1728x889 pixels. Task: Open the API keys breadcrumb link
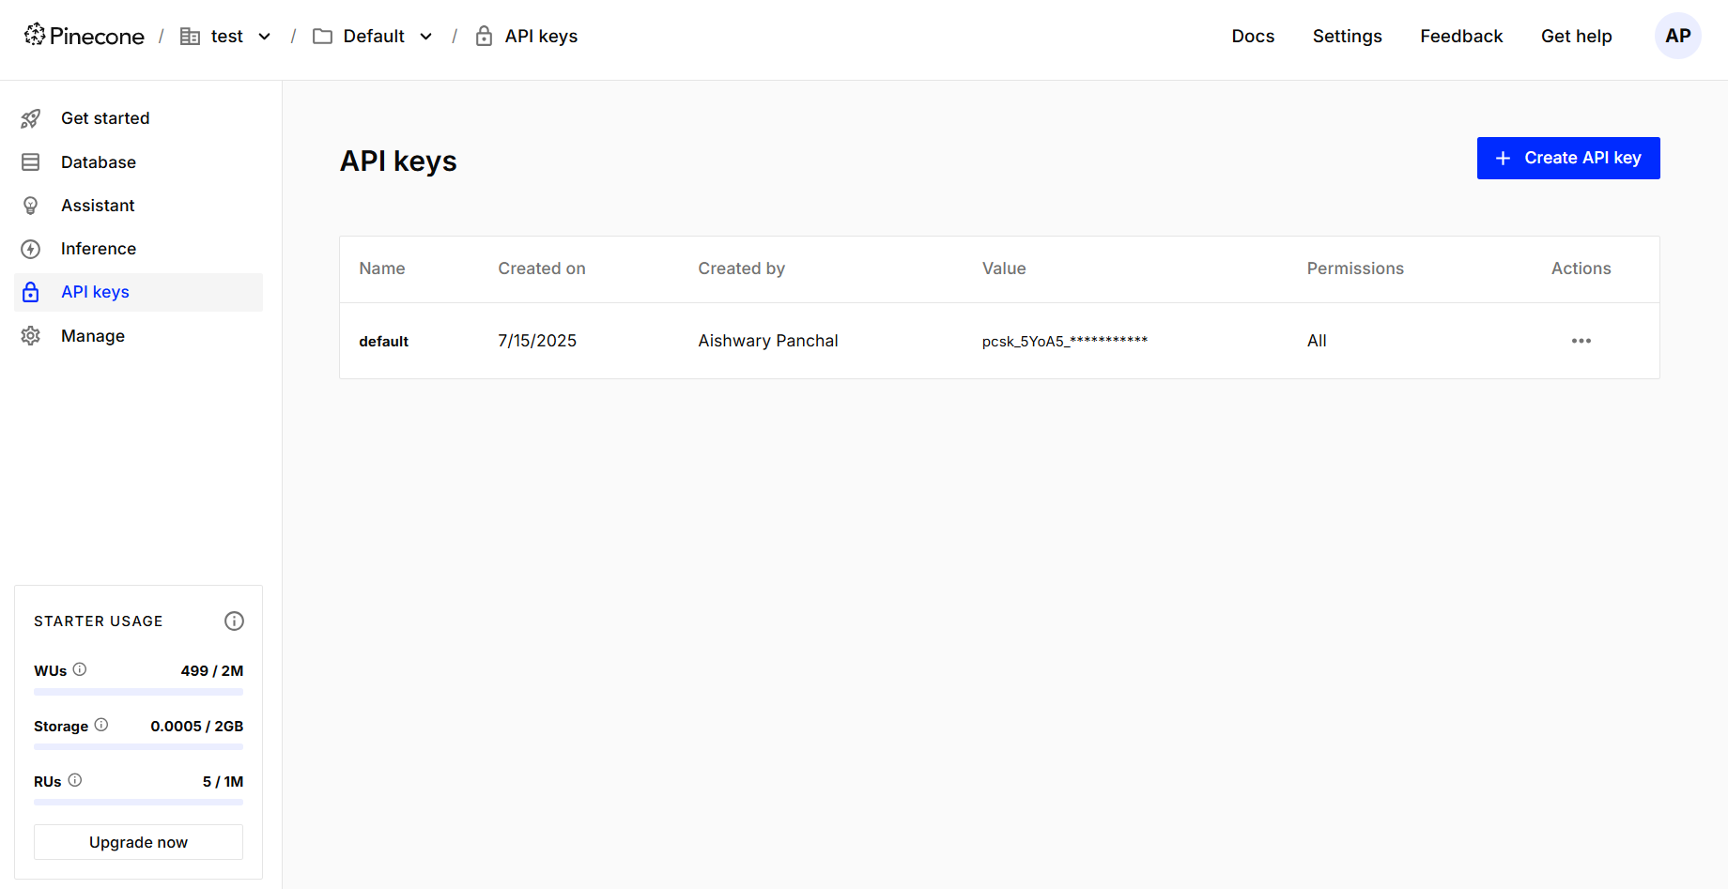pyautogui.click(x=541, y=36)
